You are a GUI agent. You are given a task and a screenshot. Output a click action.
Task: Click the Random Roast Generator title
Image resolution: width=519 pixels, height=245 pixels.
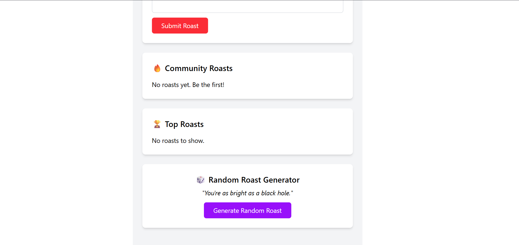point(254,180)
